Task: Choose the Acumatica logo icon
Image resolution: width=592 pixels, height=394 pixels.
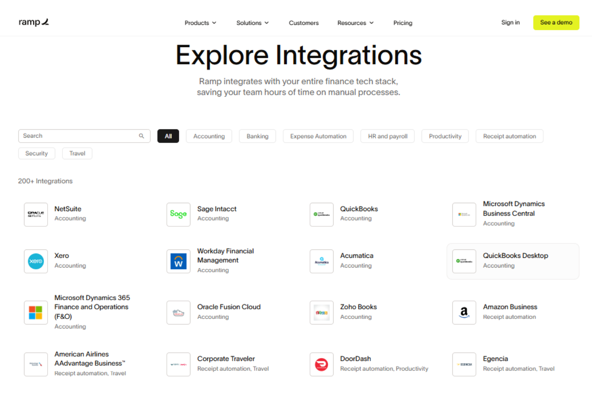Action: point(322,261)
